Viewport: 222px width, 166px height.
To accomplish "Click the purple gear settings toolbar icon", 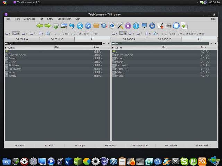I will pos(128,26).
